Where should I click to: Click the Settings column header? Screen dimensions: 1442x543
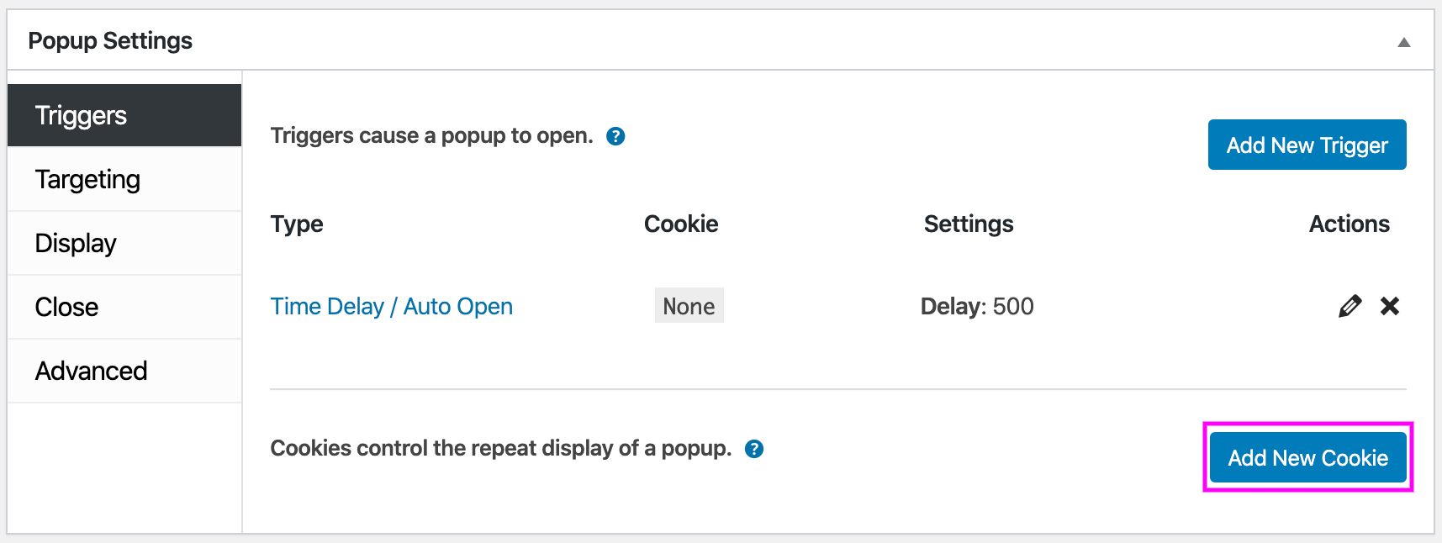969,224
